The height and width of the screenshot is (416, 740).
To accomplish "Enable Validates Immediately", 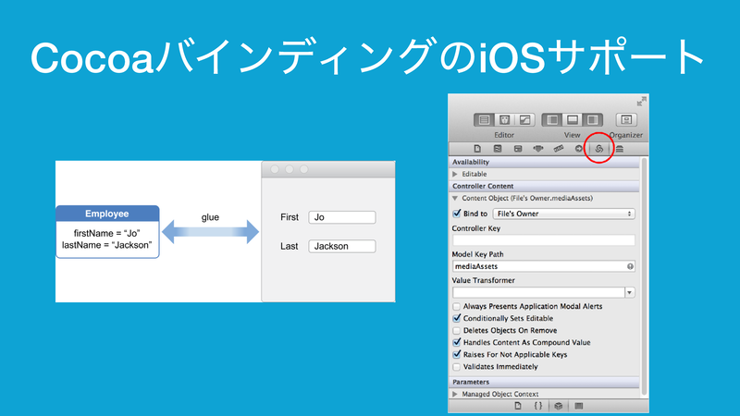I will (456, 366).
